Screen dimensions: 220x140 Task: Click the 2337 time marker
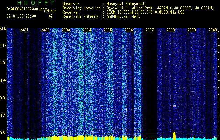[150, 30]
